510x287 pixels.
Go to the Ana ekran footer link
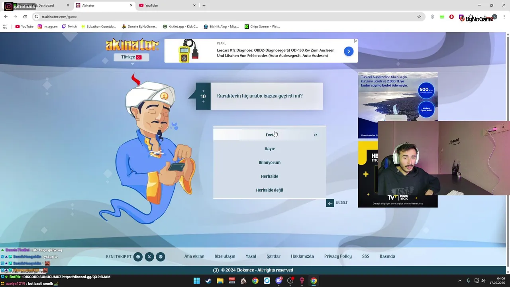coord(194,256)
